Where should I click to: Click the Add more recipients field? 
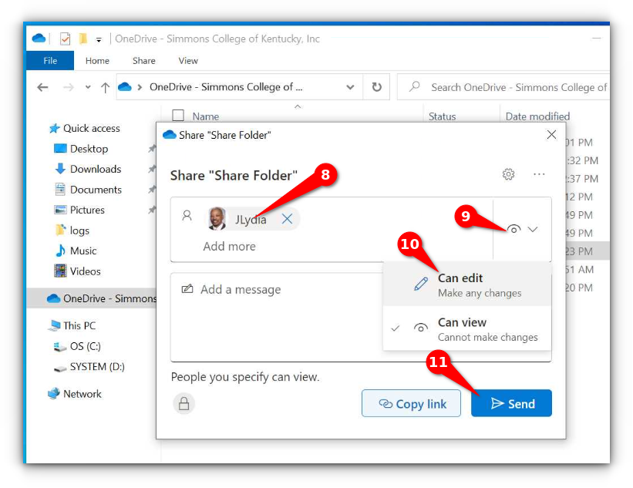point(229,246)
